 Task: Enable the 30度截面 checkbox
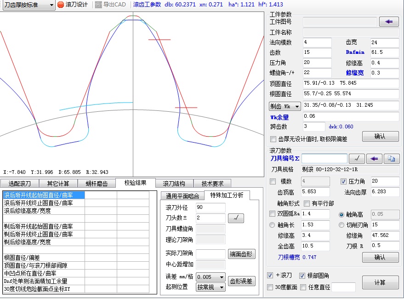270,287
